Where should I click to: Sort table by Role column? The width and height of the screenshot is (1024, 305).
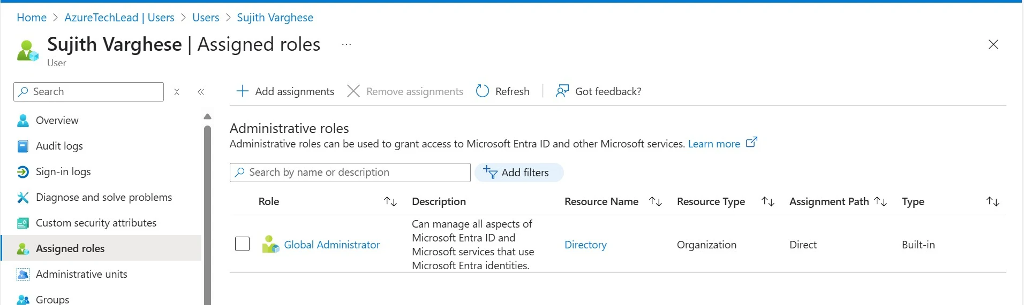(390, 201)
